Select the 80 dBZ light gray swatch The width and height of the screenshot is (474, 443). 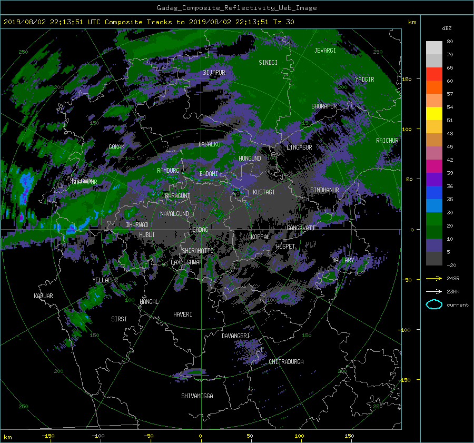(434, 48)
